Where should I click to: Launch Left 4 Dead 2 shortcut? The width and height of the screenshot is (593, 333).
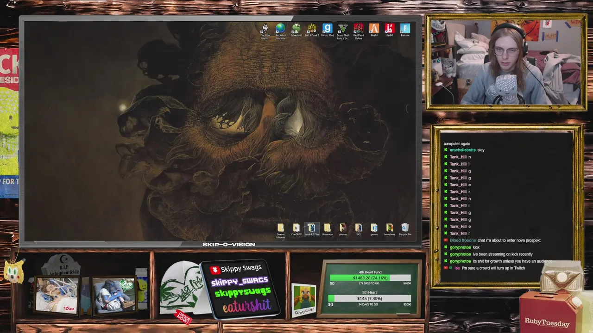point(312,31)
